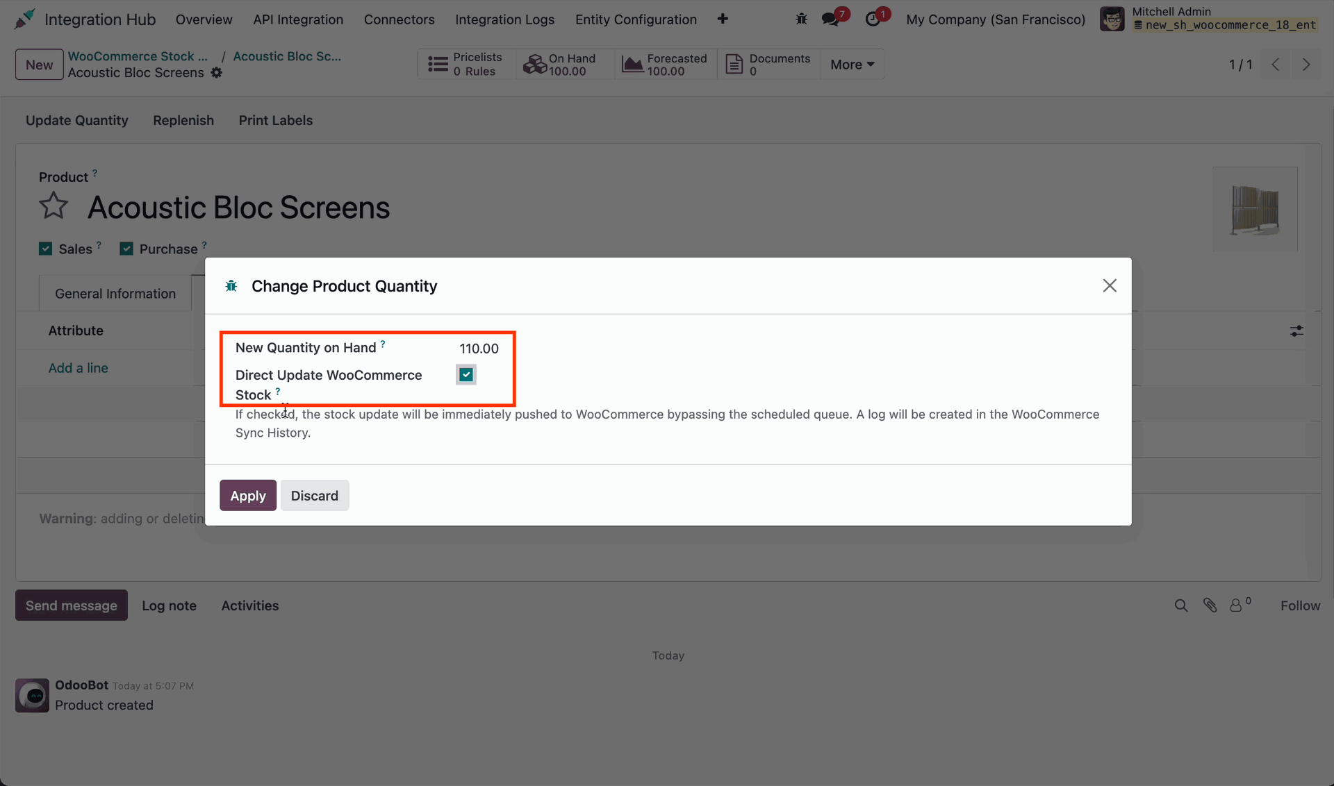Show followers person icon
This screenshot has height=786, width=1334.
pyautogui.click(x=1236, y=606)
